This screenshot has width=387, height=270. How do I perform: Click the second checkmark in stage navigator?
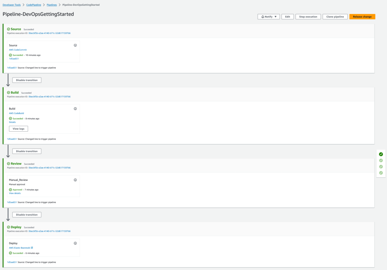click(x=381, y=160)
